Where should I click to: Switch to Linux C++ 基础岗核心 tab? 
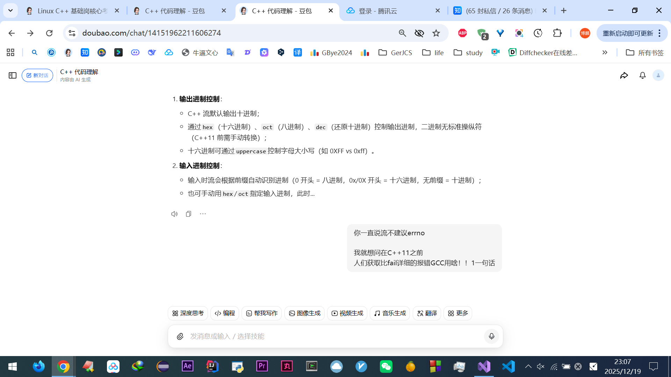(72, 11)
